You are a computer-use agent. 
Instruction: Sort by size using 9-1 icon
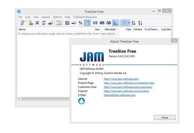pyautogui.click(x=140, y=23)
